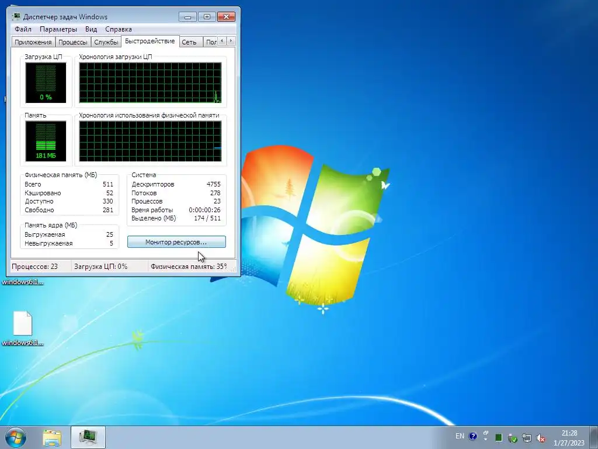Screen dimensions: 598x449
Task: Open the Параметры menu
Action: pyautogui.click(x=58, y=29)
